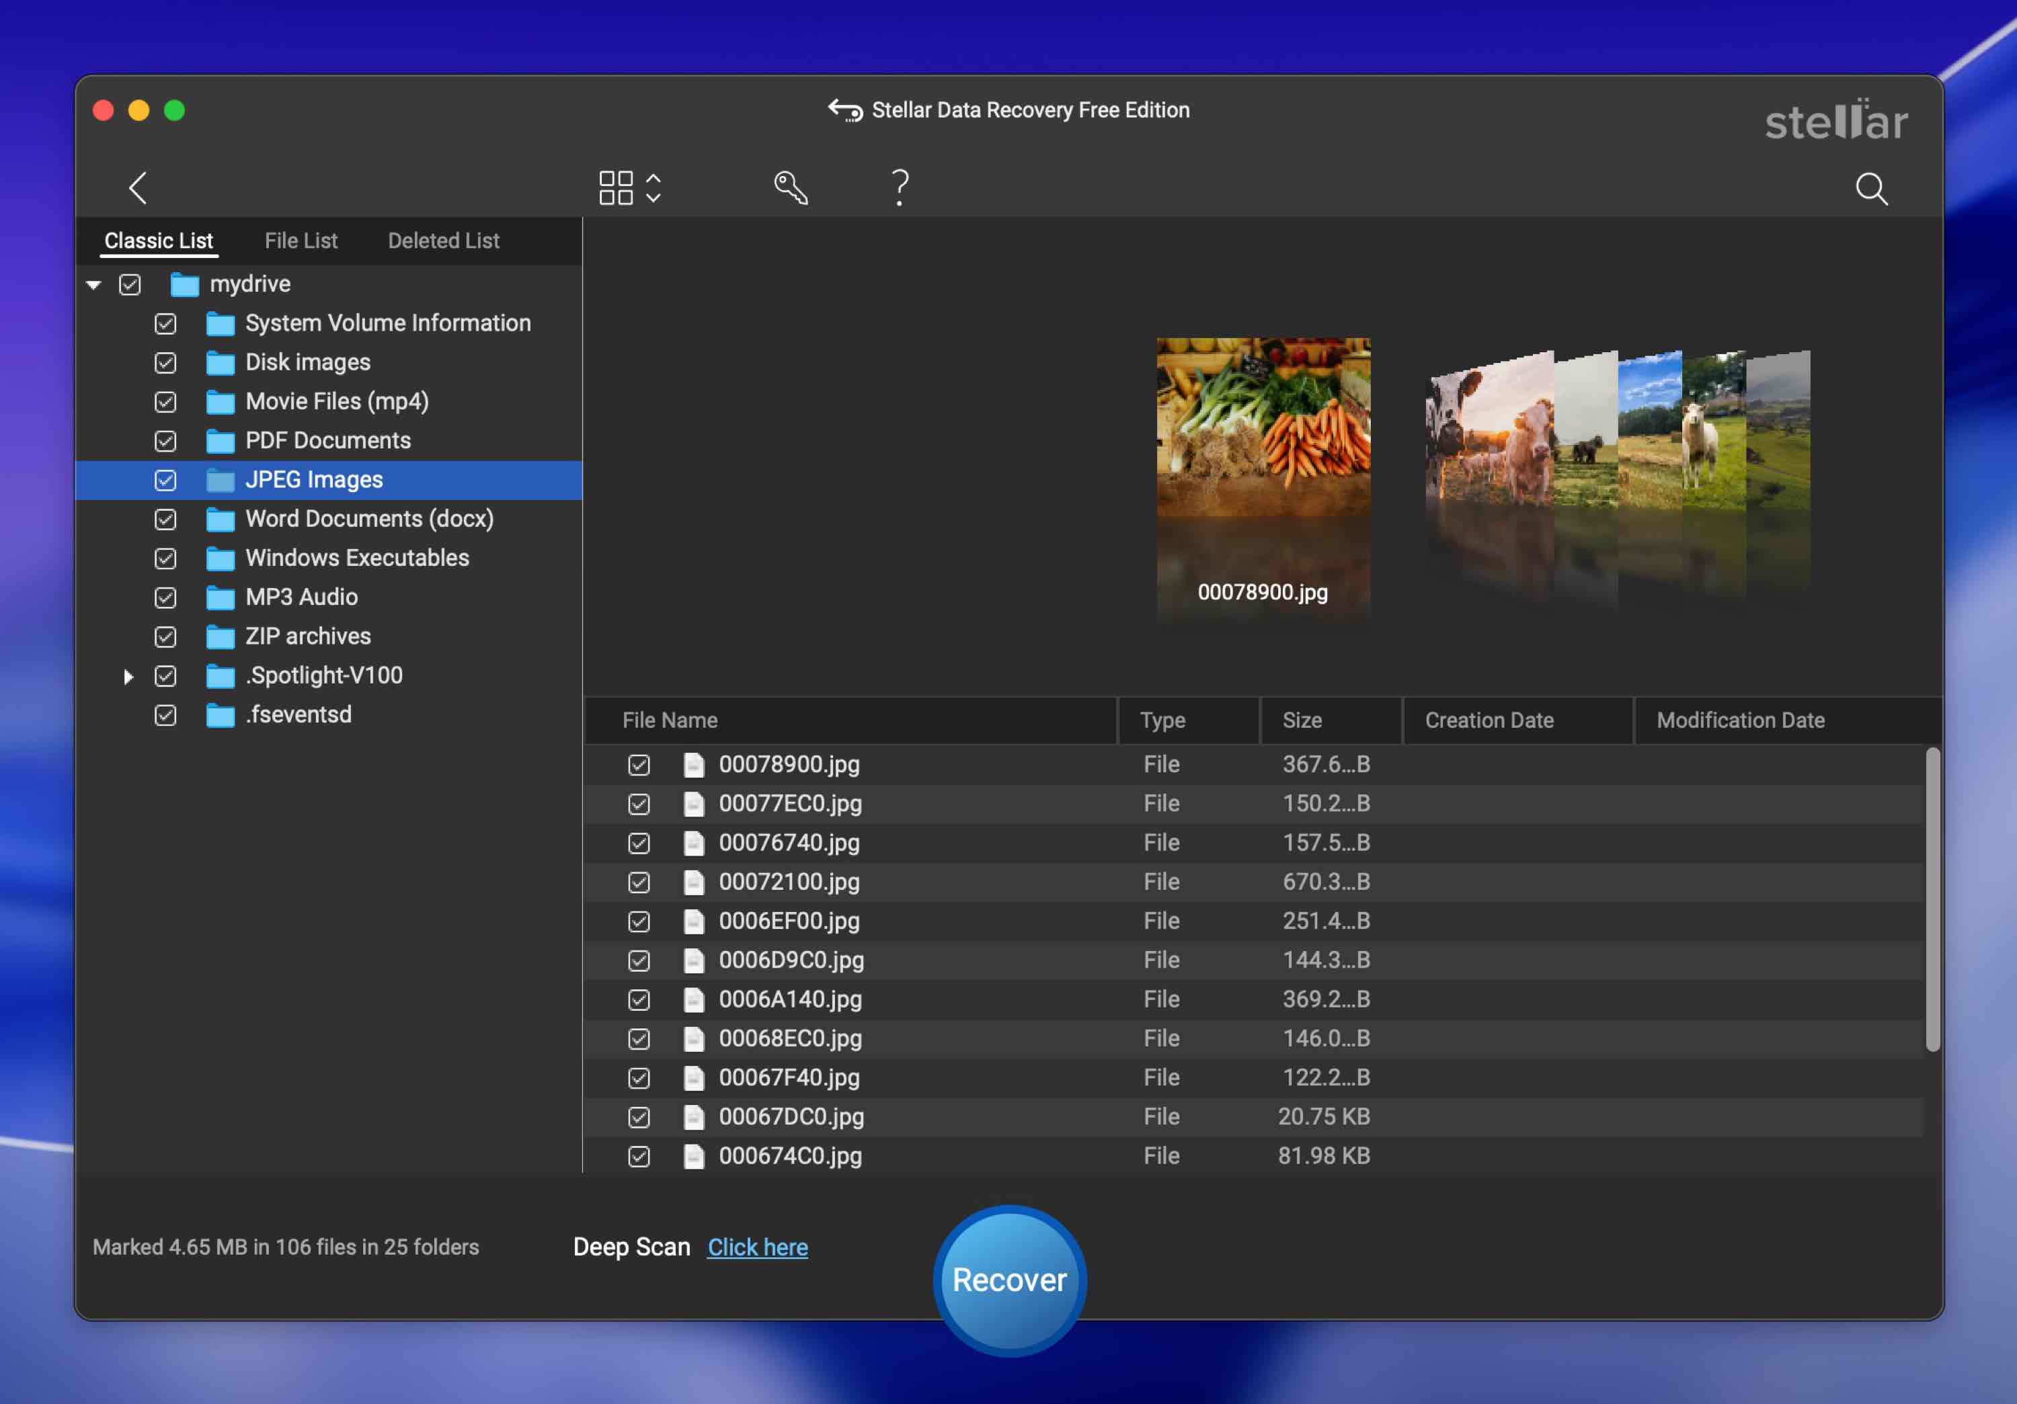Viewport: 2017px width, 1404px height.
Task: Uncheck the mydrive folder checkbox
Action: point(130,284)
